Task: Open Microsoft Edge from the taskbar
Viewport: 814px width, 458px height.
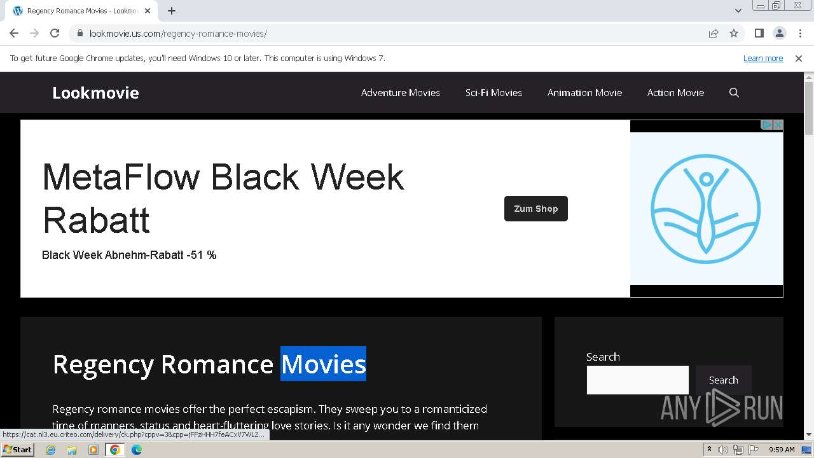Action: [137, 450]
